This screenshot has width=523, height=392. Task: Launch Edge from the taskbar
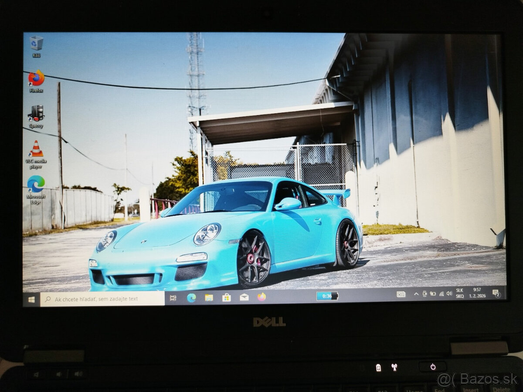(x=191, y=297)
